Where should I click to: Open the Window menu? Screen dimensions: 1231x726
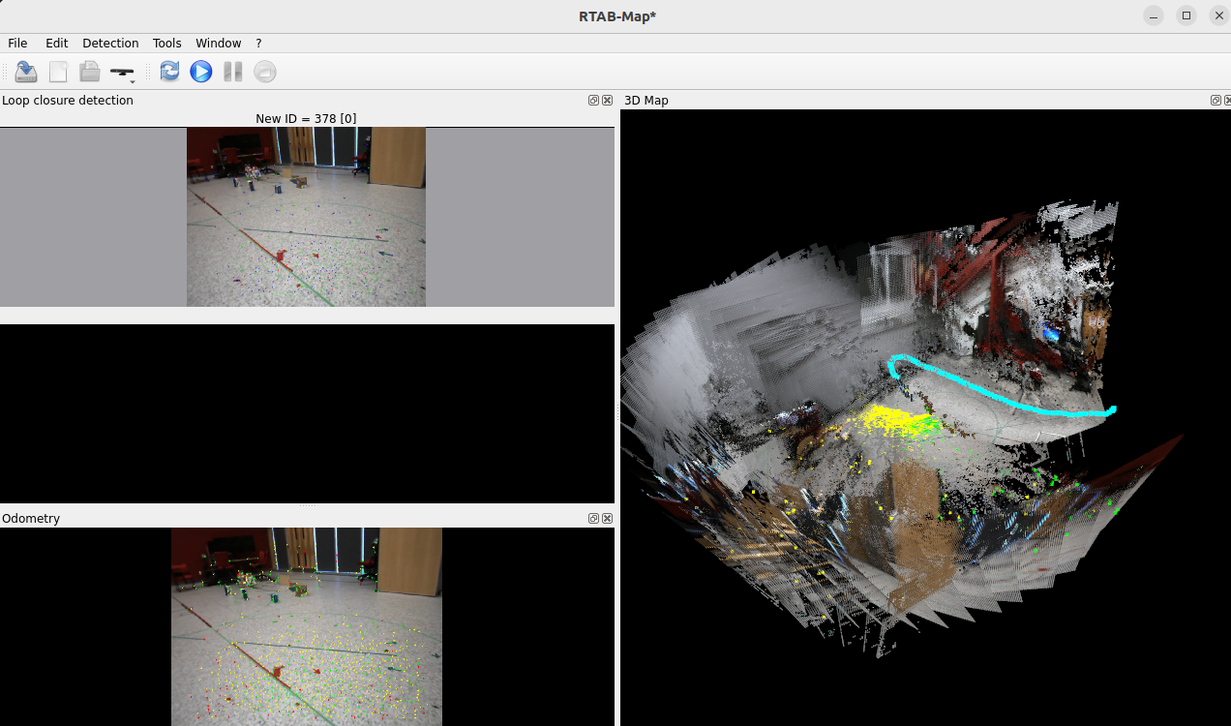coord(219,44)
